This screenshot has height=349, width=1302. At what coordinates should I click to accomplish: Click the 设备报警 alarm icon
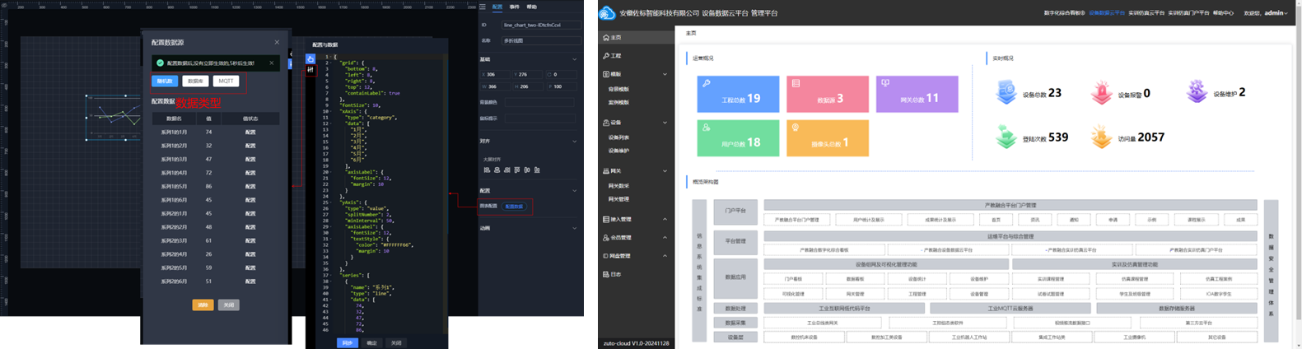click(1101, 93)
